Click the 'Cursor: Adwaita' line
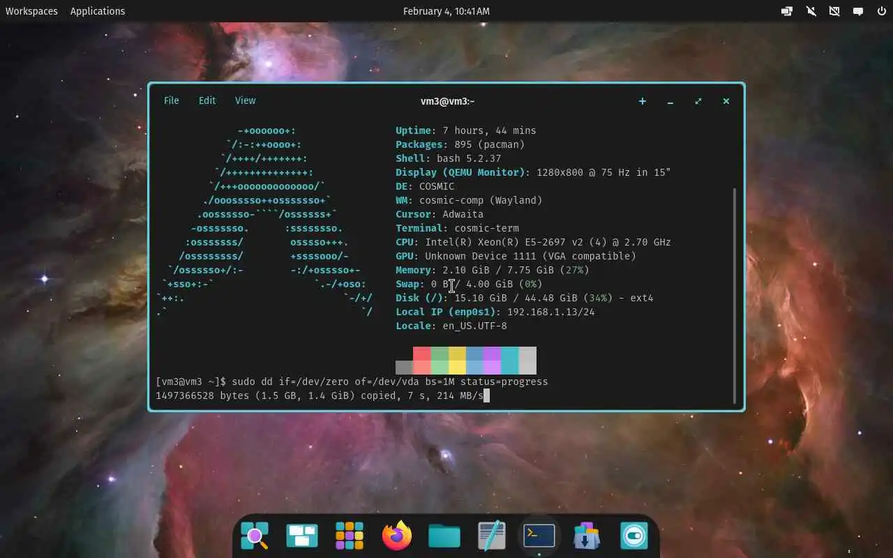 click(440, 214)
